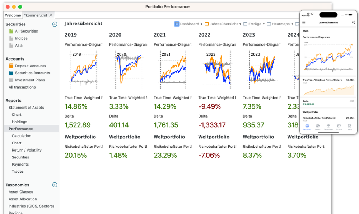This screenshot has width=359, height=214.
Task: Click the orange Deposit Accounts icon
Action: point(11,66)
